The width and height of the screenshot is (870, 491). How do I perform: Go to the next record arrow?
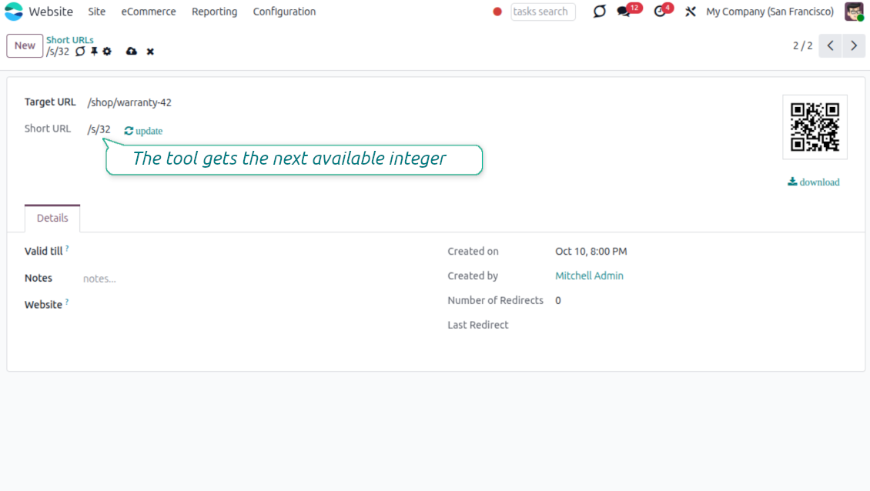tap(854, 46)
